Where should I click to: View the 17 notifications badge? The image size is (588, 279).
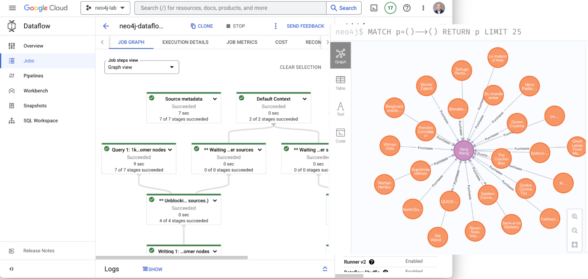(x=390, y=8)
